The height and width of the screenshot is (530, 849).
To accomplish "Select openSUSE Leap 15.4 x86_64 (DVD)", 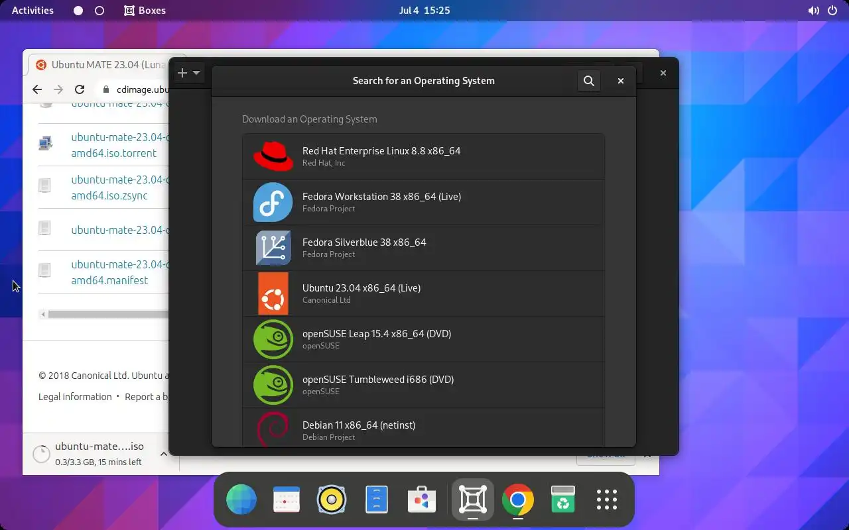I will (423, 339).
